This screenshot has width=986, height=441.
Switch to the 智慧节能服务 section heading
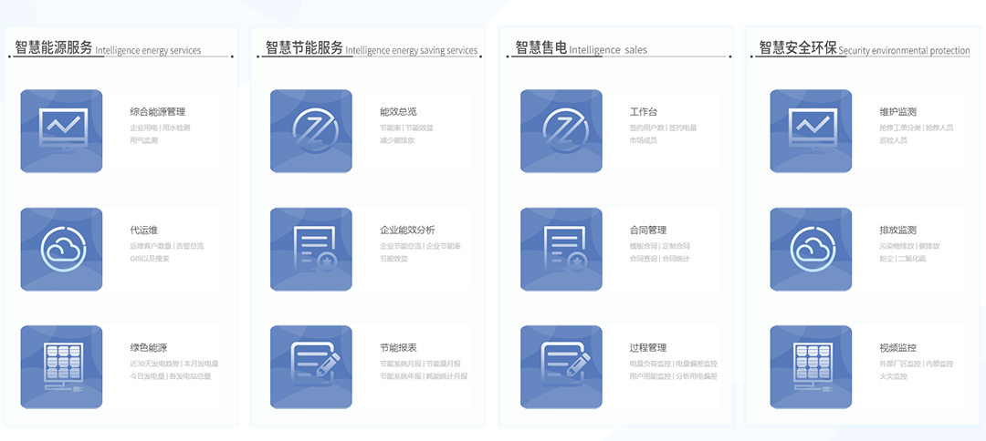click(x=304, y=48)
